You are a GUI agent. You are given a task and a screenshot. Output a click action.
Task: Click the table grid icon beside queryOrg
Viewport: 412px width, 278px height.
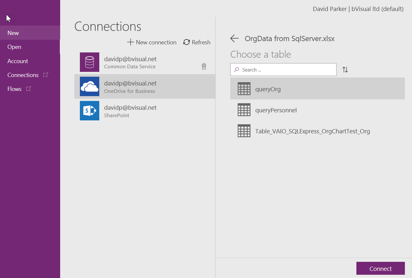tap(244, 88)
